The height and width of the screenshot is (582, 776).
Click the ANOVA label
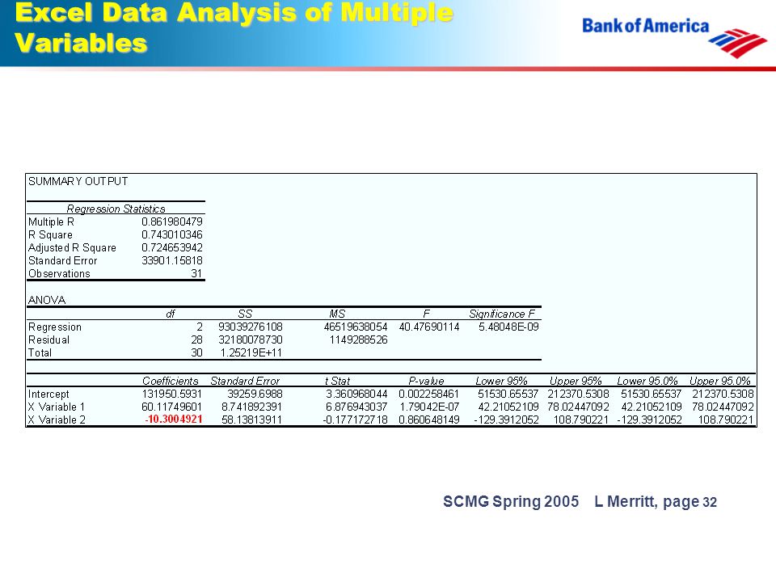coord(47,300)
